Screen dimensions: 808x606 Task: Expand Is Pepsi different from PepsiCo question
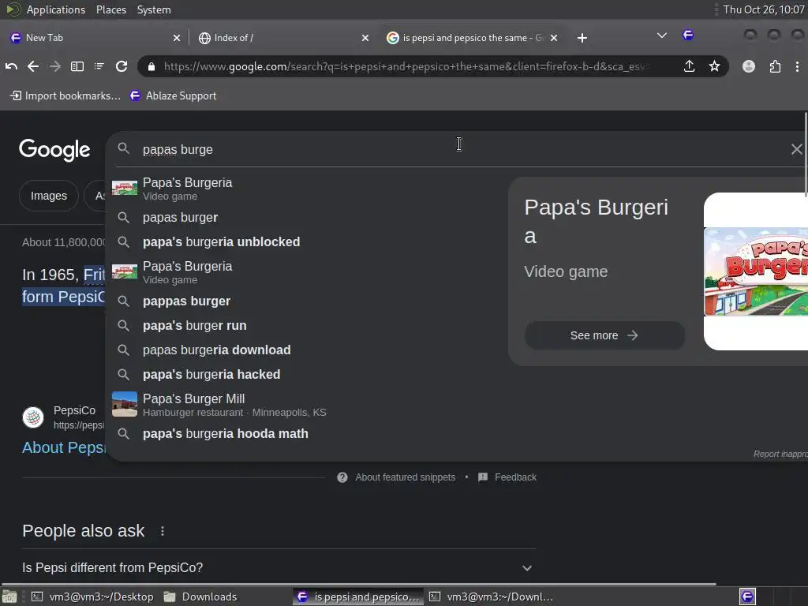pyautogui.click(x=279, y=568)
